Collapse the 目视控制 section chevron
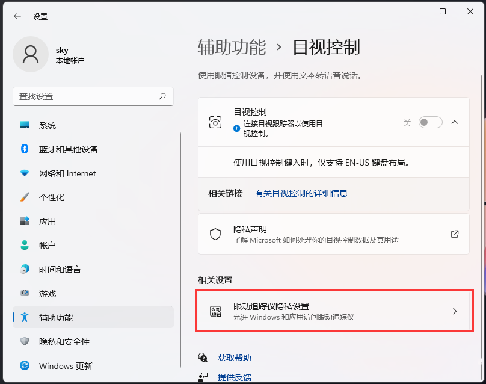Viewport: 486px width, 384px height. pos(455,122)
